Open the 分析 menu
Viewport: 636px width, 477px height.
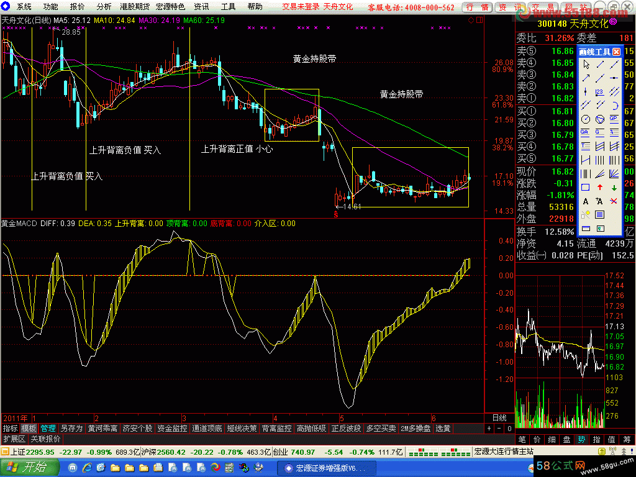click(104, 7)
